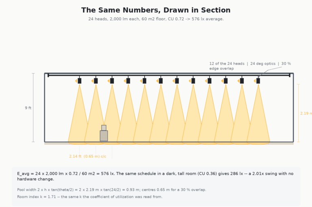Click the right end cap of track rail
The image size is (312, 207).
(290, 75)
